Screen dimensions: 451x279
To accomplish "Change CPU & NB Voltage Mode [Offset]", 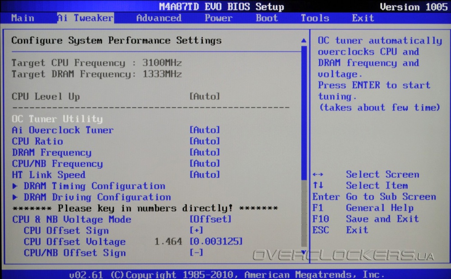I will pyautogui.click(x=210, y=219).
